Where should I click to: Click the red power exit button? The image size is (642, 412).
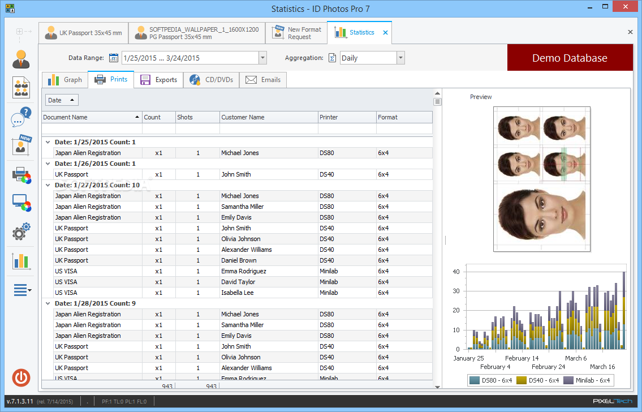coord(21,377)
